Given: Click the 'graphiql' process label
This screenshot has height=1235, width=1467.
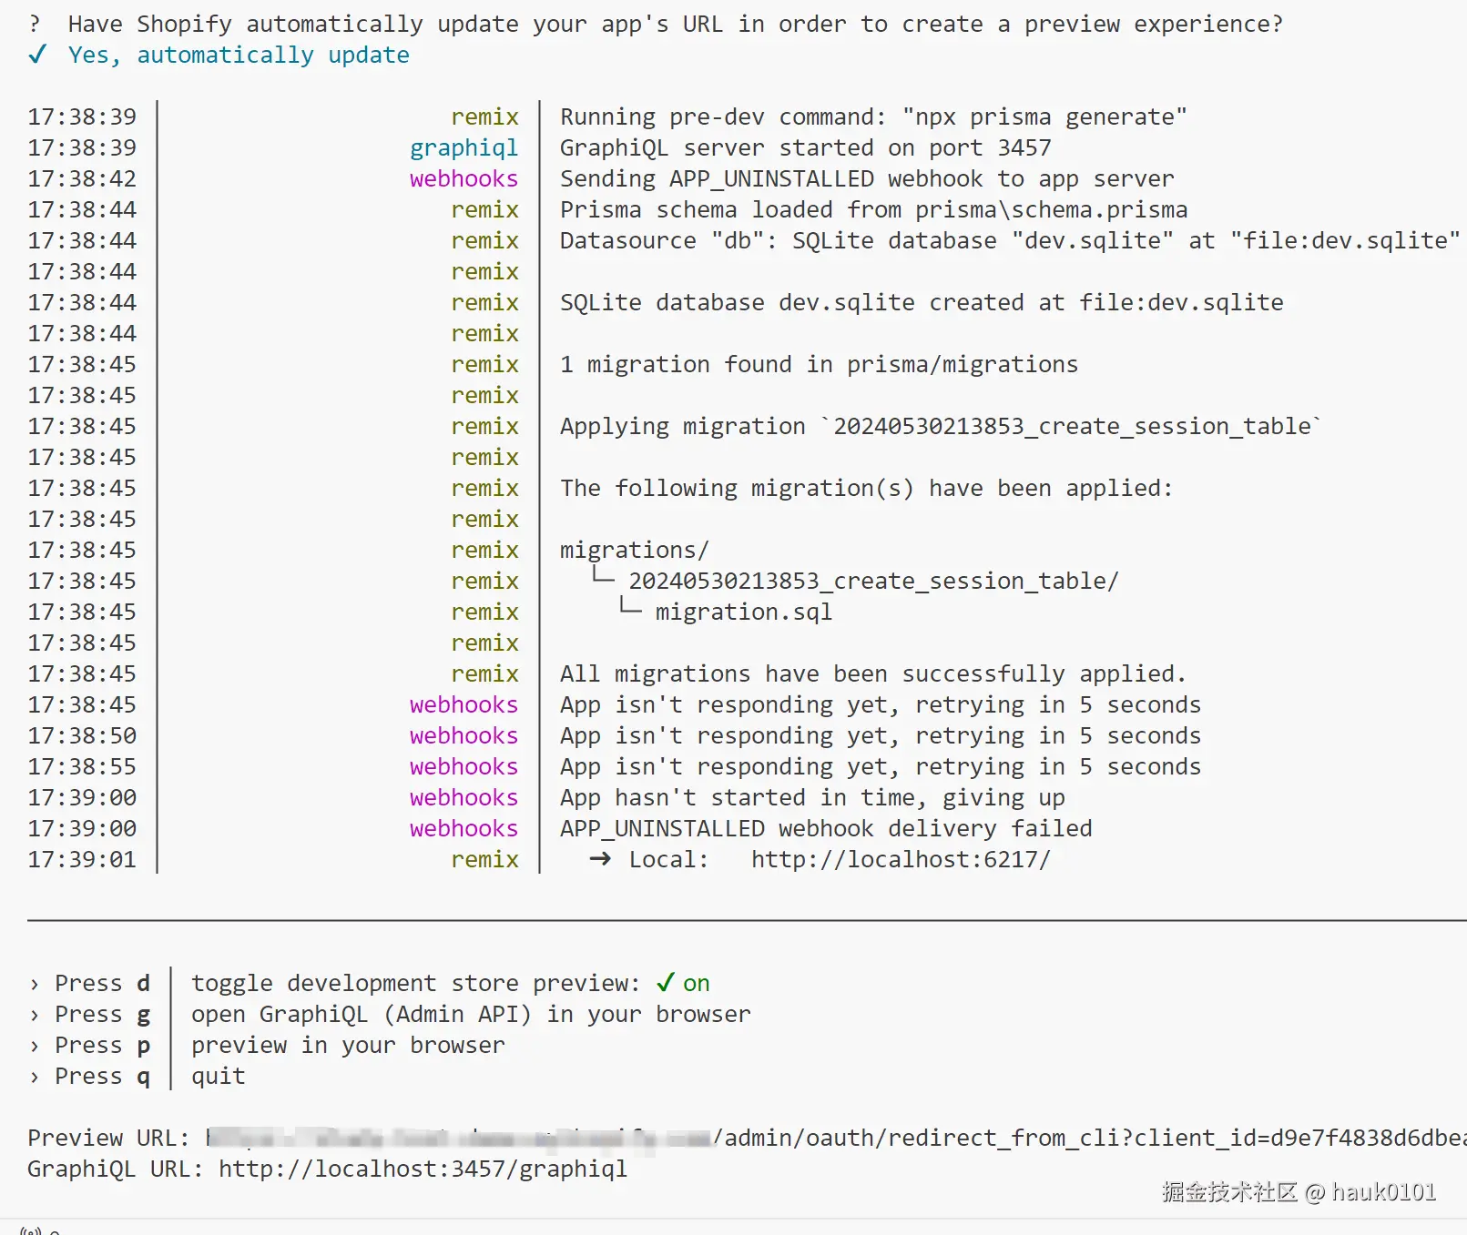Looking at the screenshot, I should (464, 147).
